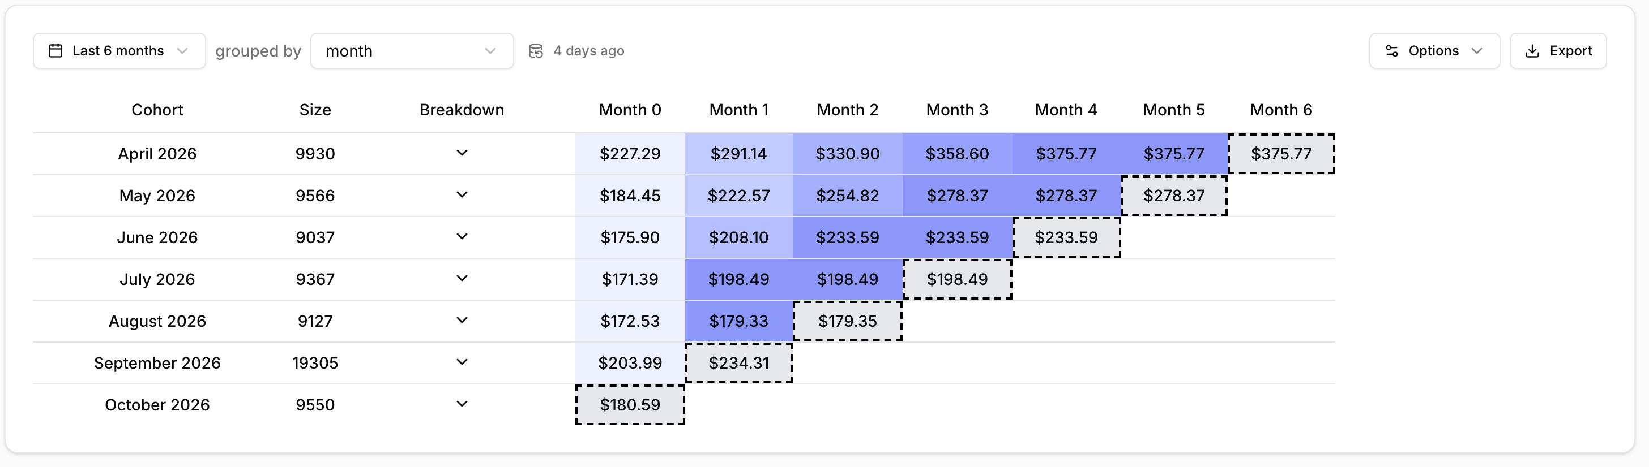1649x467 pixels.
Task: Select the April 2026 cohort label
Action: [157, 154]
